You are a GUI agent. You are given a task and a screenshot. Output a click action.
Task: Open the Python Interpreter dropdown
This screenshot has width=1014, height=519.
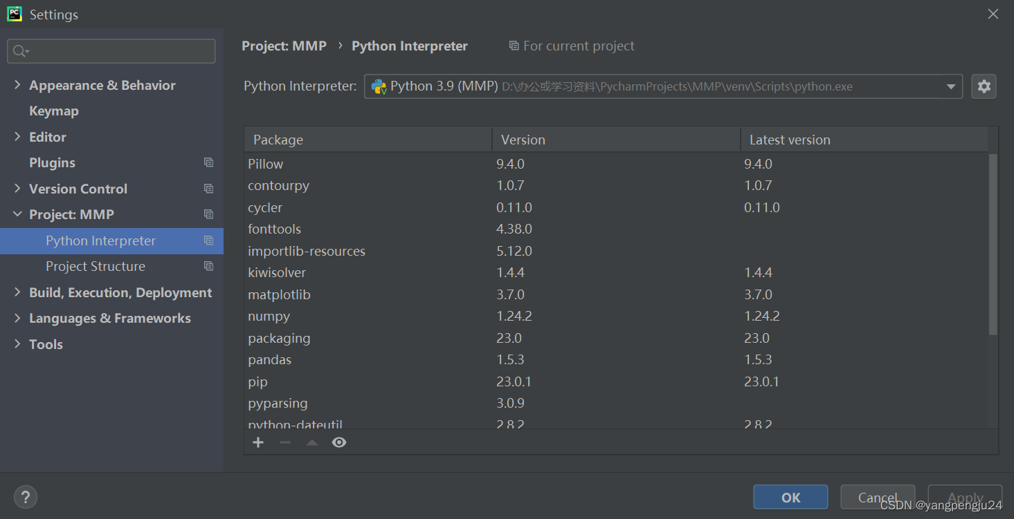(x=950, y=86)
